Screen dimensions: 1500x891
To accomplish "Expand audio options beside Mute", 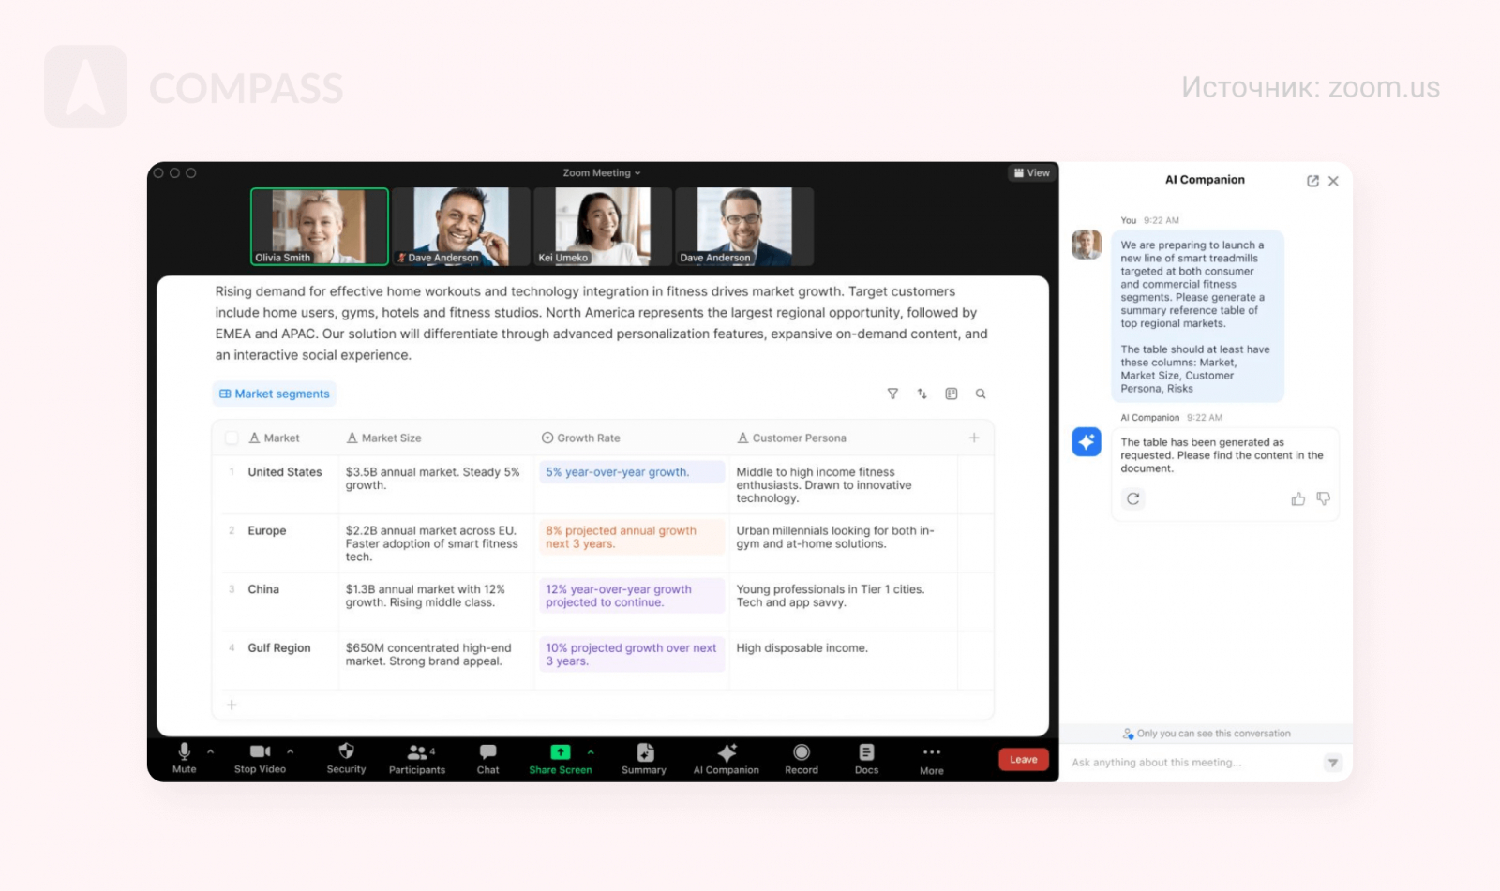I will (x=210, y=751).
